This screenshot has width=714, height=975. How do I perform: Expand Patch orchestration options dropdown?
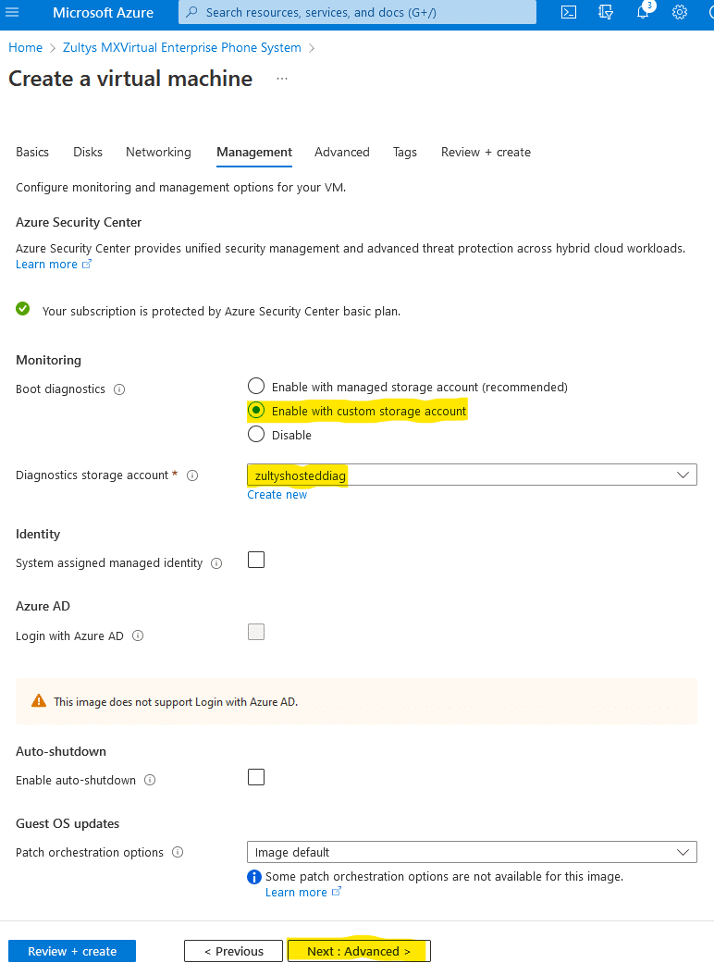coord(472,852)
